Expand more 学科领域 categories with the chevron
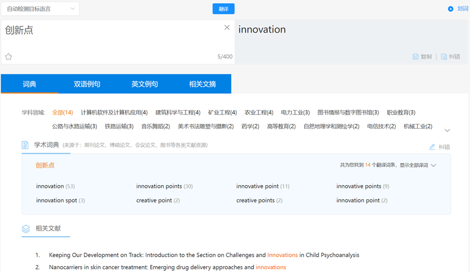 coord(447,130)
